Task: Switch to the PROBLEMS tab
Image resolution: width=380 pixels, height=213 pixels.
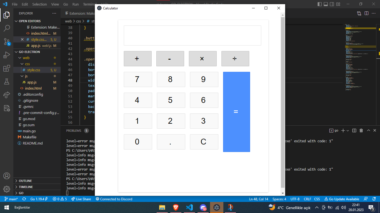Action: point(73,130)
